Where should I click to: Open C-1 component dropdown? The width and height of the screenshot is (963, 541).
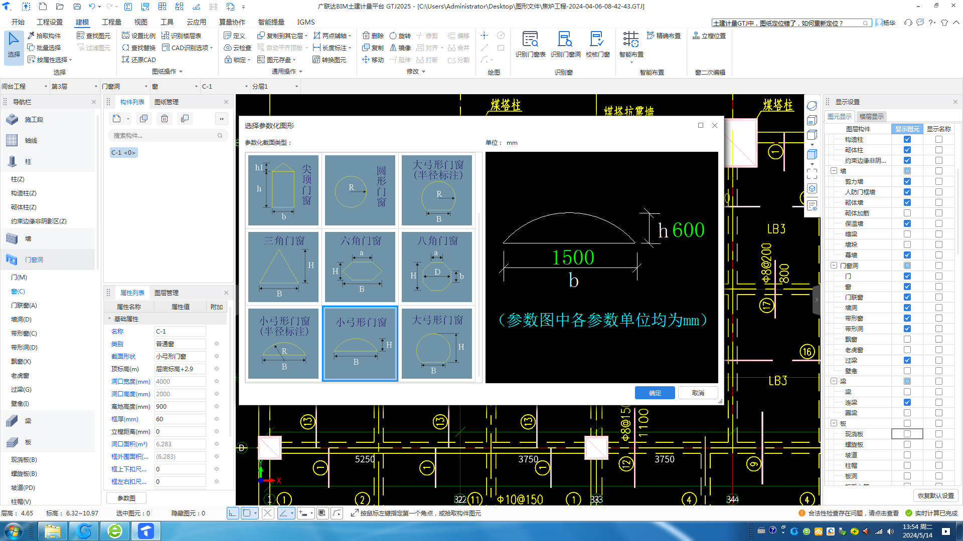[225, 87]
